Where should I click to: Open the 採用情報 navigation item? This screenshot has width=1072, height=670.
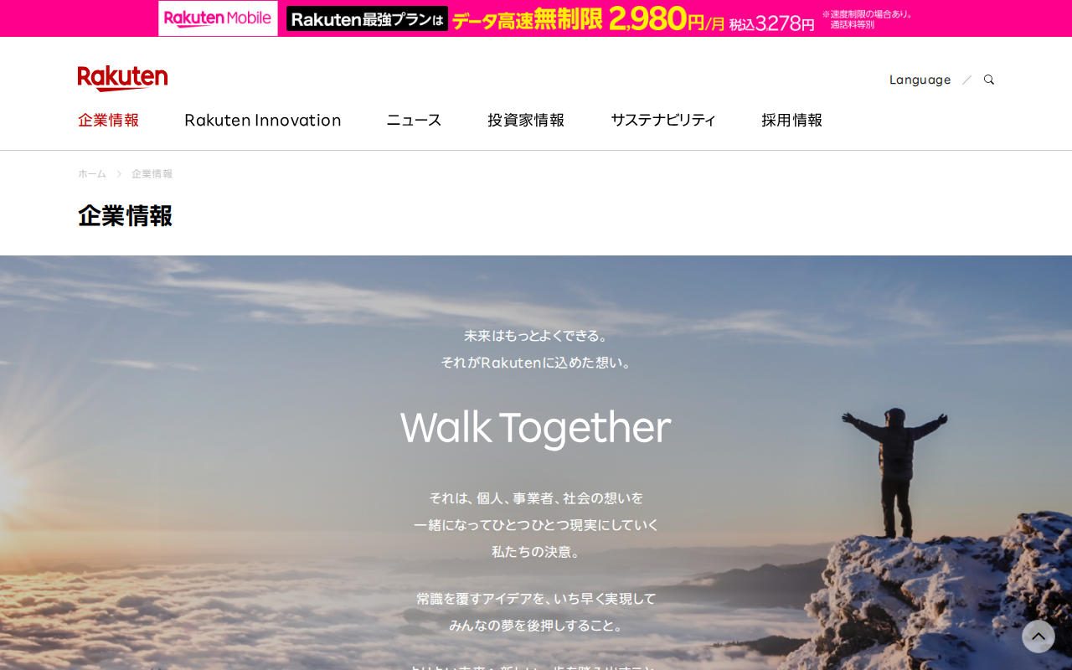pyautogui.click(x=792, y=120)
